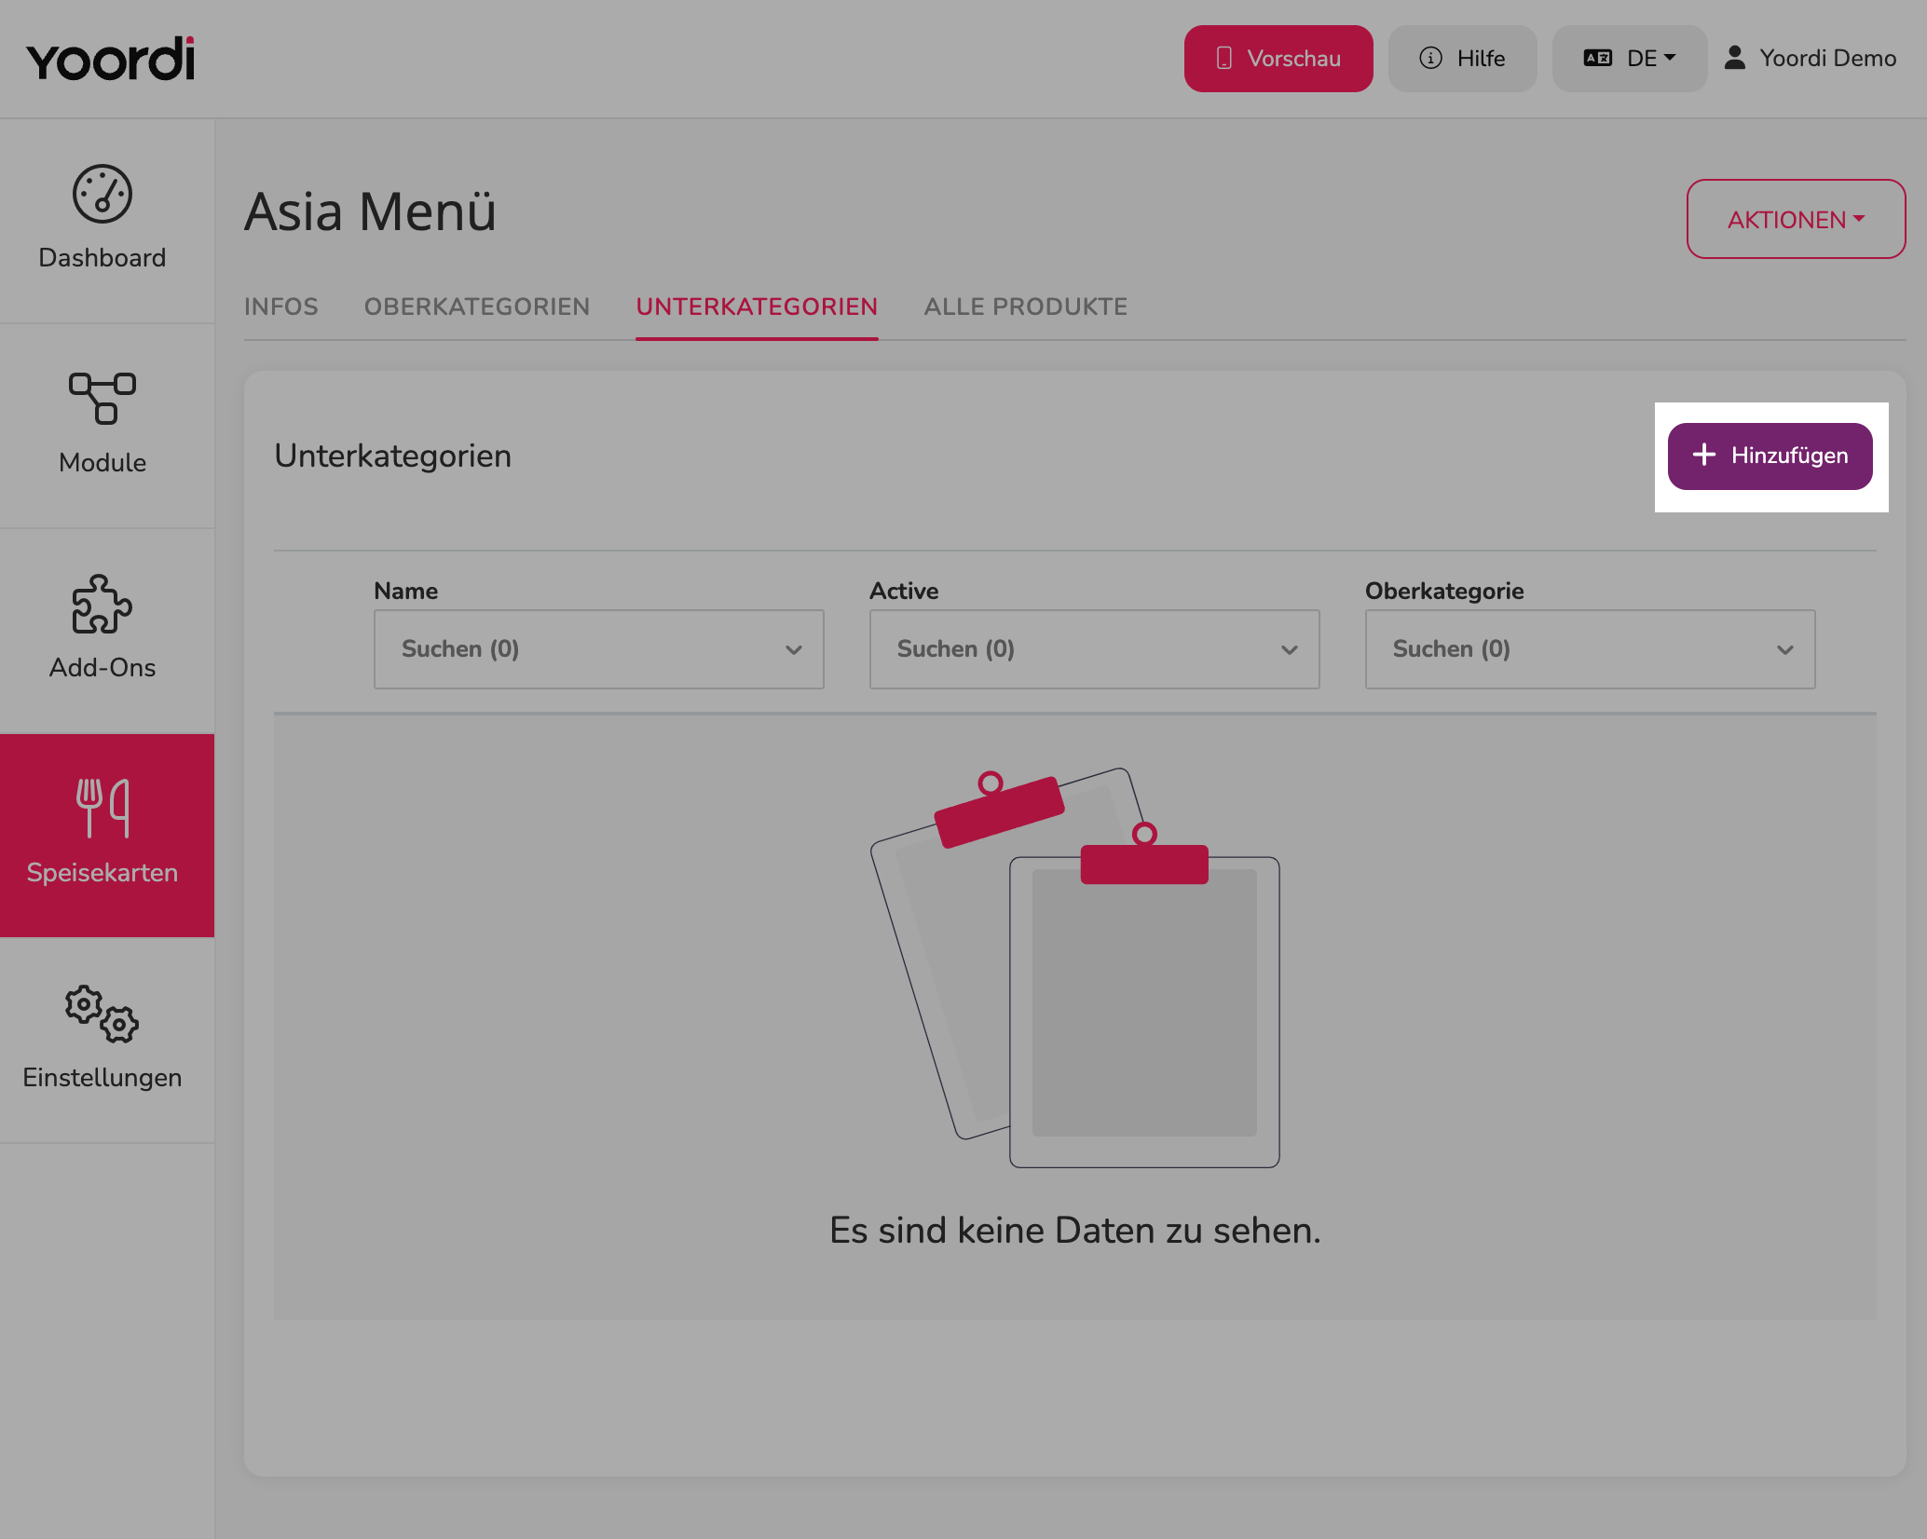Open Einstellungen gear icon

pyautogui.click(x=102, y=1014)
